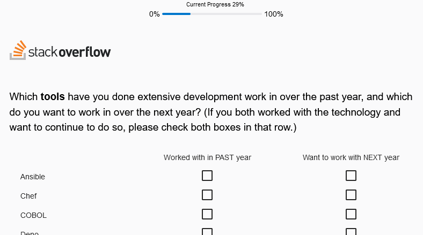The image size is (423, 235).
Task: Click the Stack Overflow orange logo icon
Action: [18, 50]
